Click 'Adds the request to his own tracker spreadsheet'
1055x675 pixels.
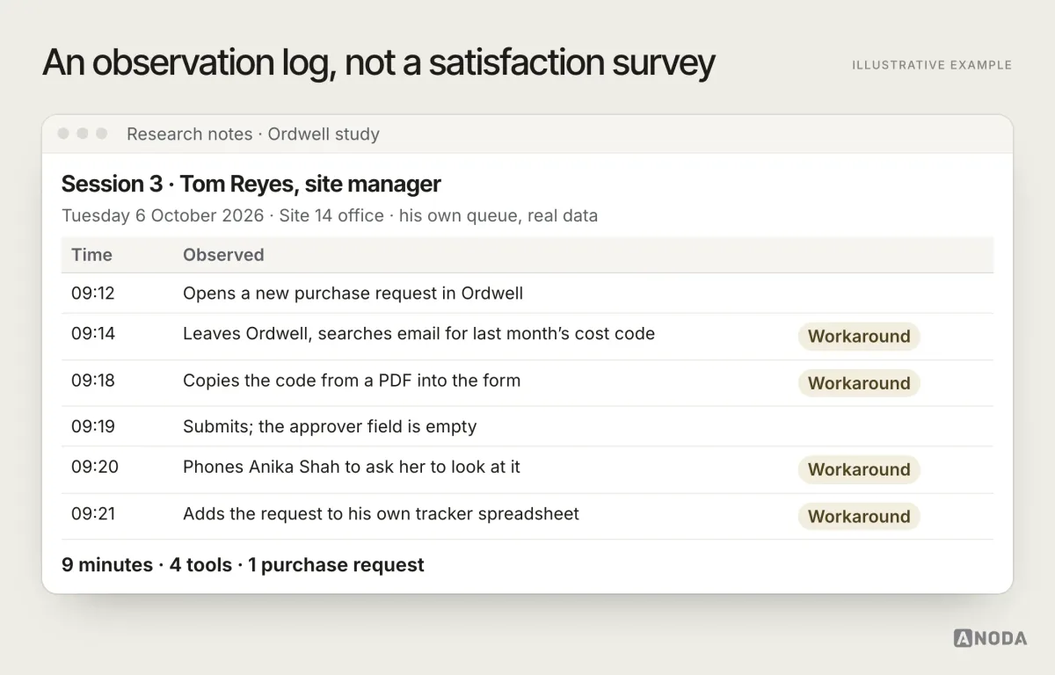(381, 513)
